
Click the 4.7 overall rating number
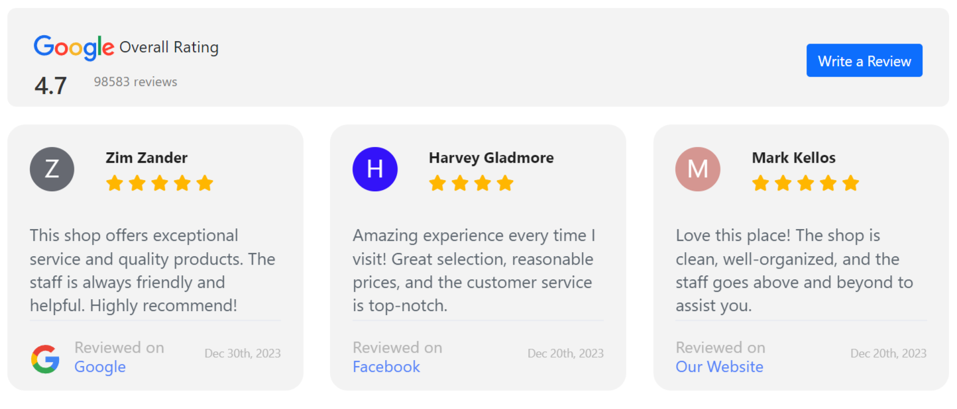click(x=51, y=86)
